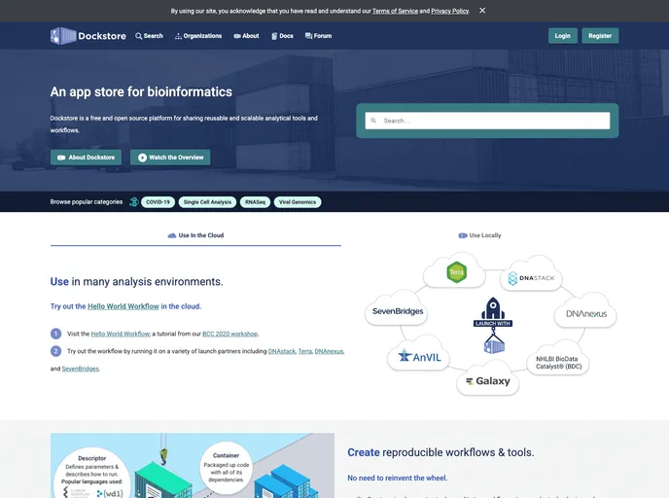This screenshot has height=498, width=669.
Task: Select the Viral Genomics category chip
Action: click(x=298, y=202)
